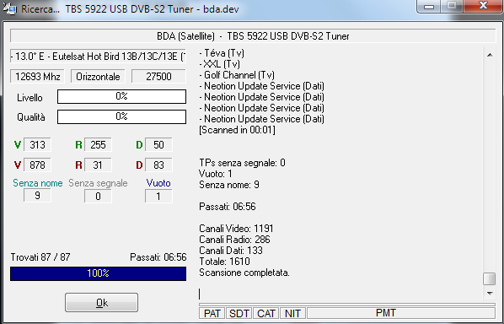Click the Totale: 1610 line
Image resolution: width=504 pixels, height=324 pixels.
click(x=225, y=262)
